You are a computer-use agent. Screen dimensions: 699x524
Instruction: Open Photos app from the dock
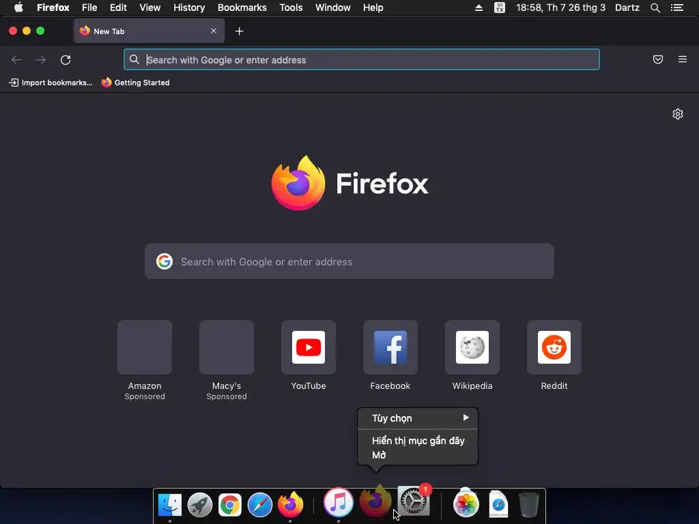pos(466,504)
